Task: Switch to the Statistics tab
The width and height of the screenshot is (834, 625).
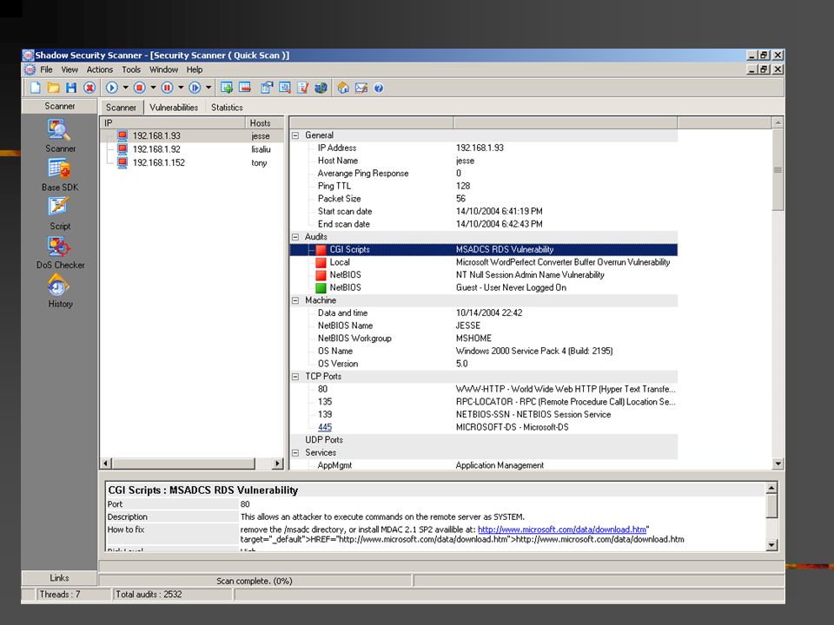Action: tap(227, 108)
